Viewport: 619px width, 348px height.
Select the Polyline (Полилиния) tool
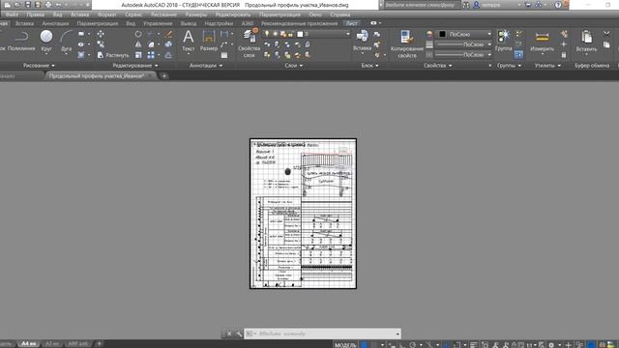click(x=21, y=41)
